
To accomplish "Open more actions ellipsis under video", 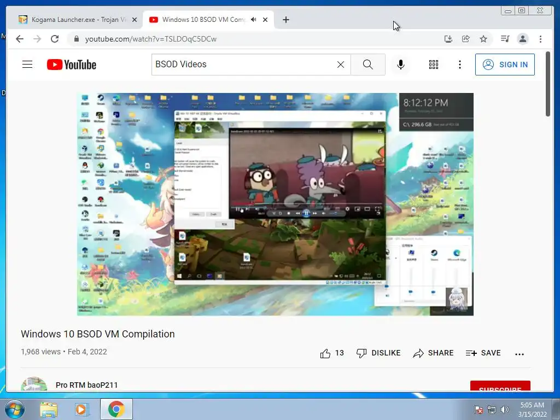I will [520, 354].
